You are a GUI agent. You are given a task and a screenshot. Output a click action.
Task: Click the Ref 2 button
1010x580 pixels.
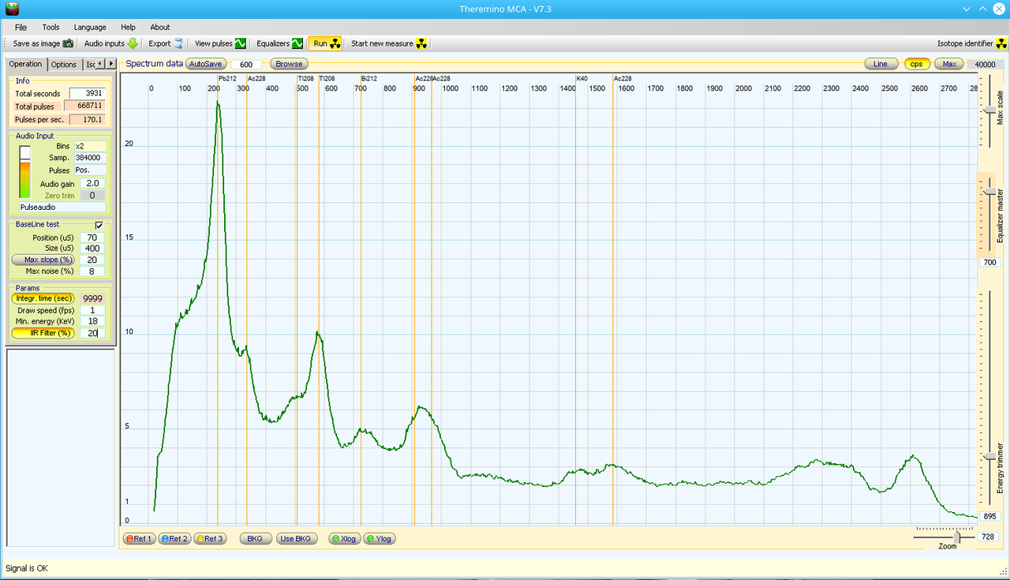click(174, 539)
